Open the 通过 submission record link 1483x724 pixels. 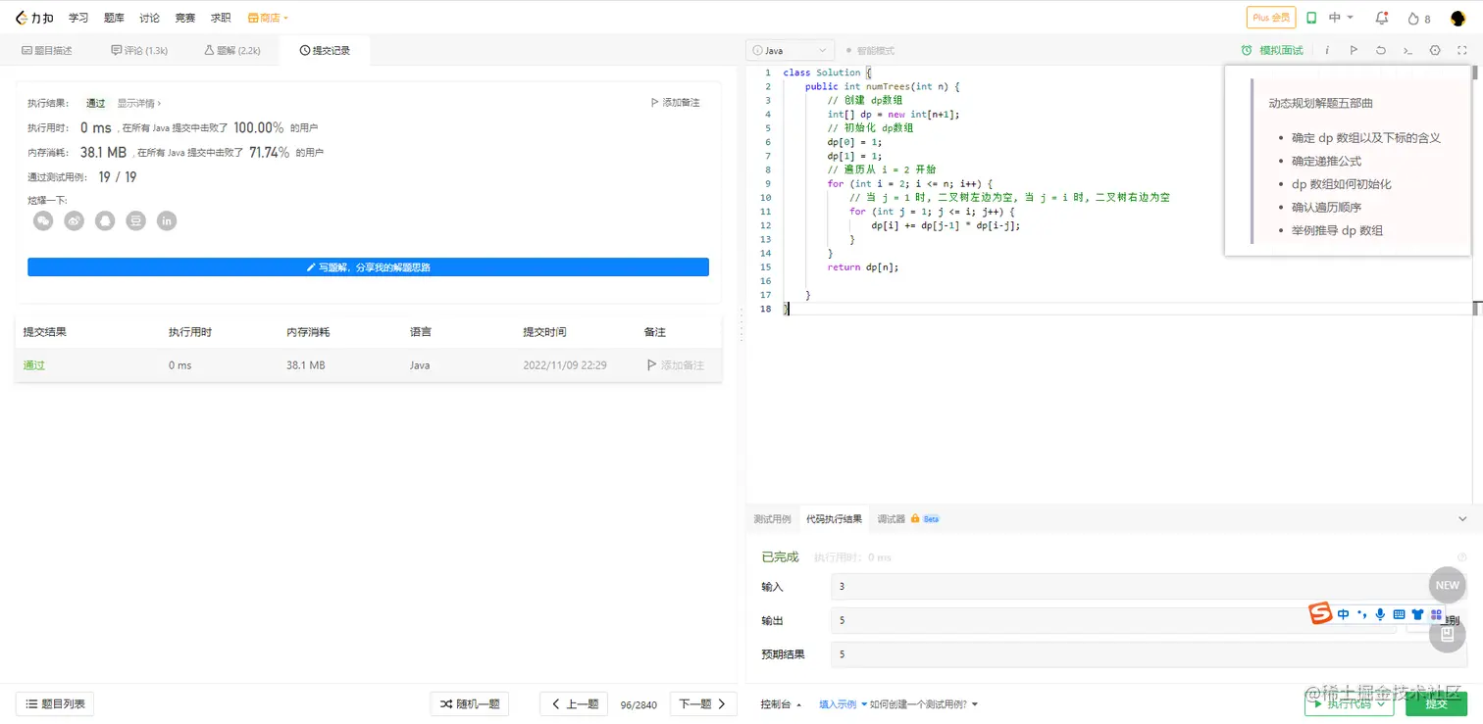(x=34, y=365)
